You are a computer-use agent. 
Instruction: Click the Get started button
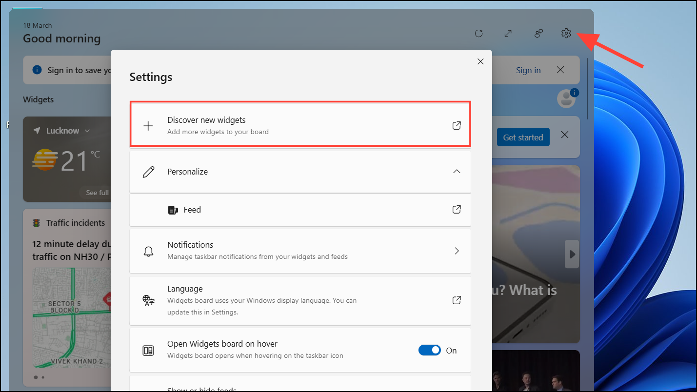523,137
